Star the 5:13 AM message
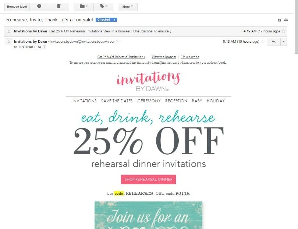Viewport: 298px width, 229px height. [263, 42]
